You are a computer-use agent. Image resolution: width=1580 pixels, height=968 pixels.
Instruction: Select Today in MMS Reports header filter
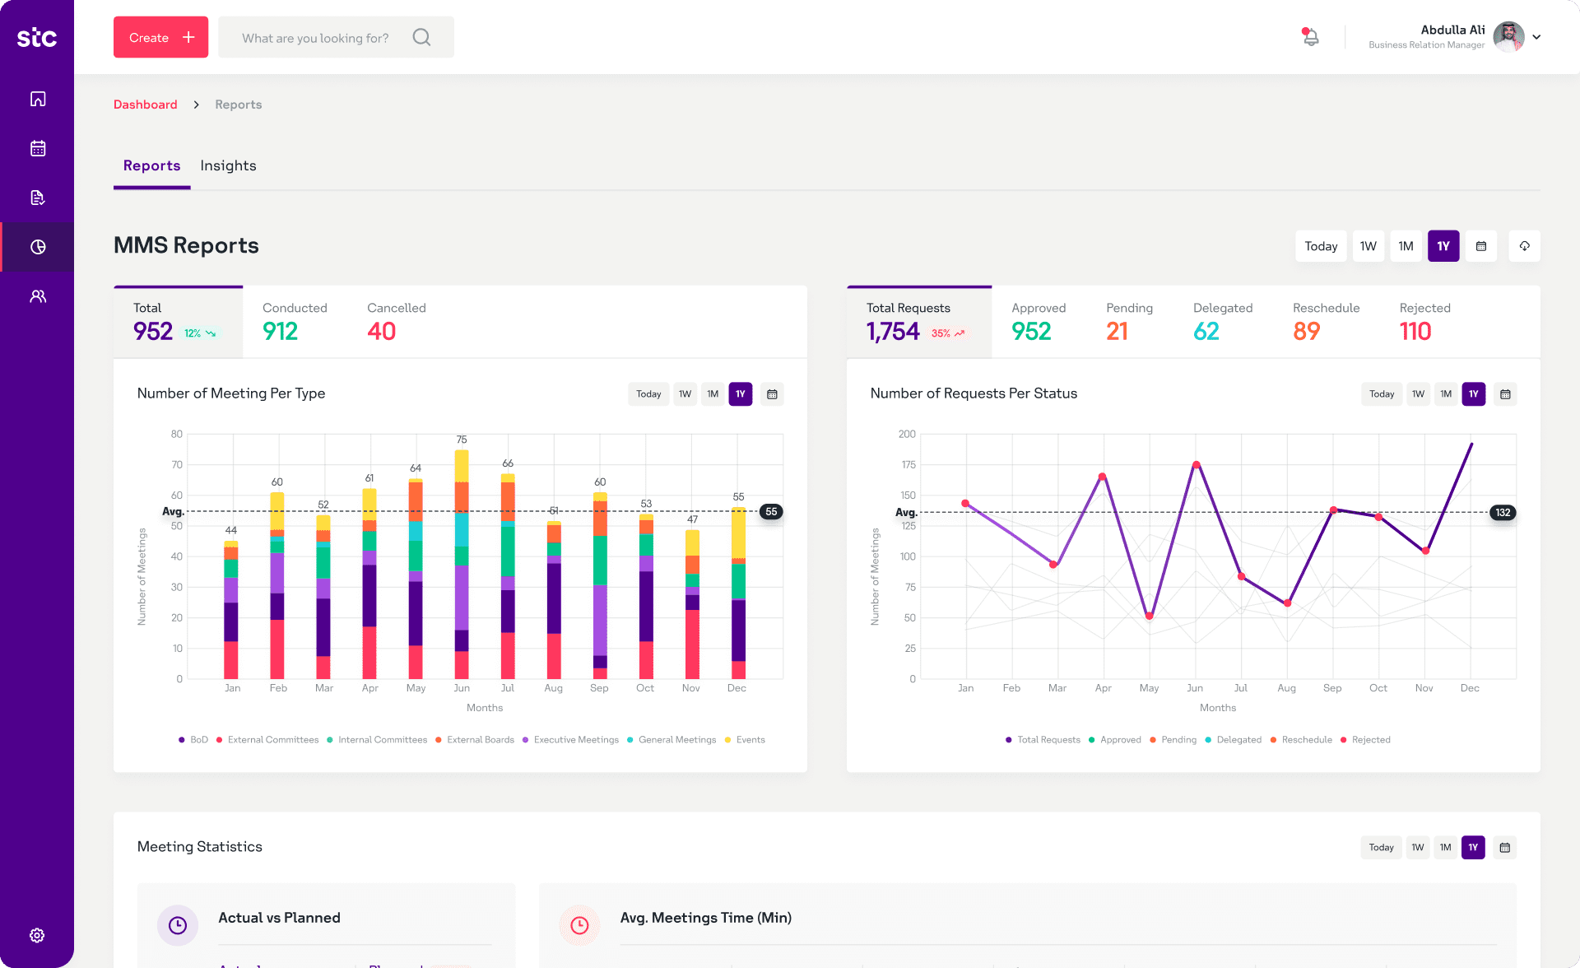1321,246
